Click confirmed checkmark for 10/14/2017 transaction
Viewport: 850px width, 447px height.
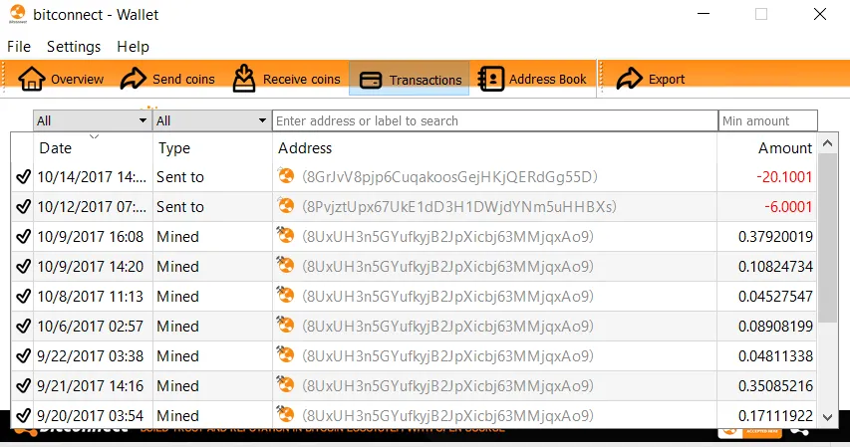(23, 176)
